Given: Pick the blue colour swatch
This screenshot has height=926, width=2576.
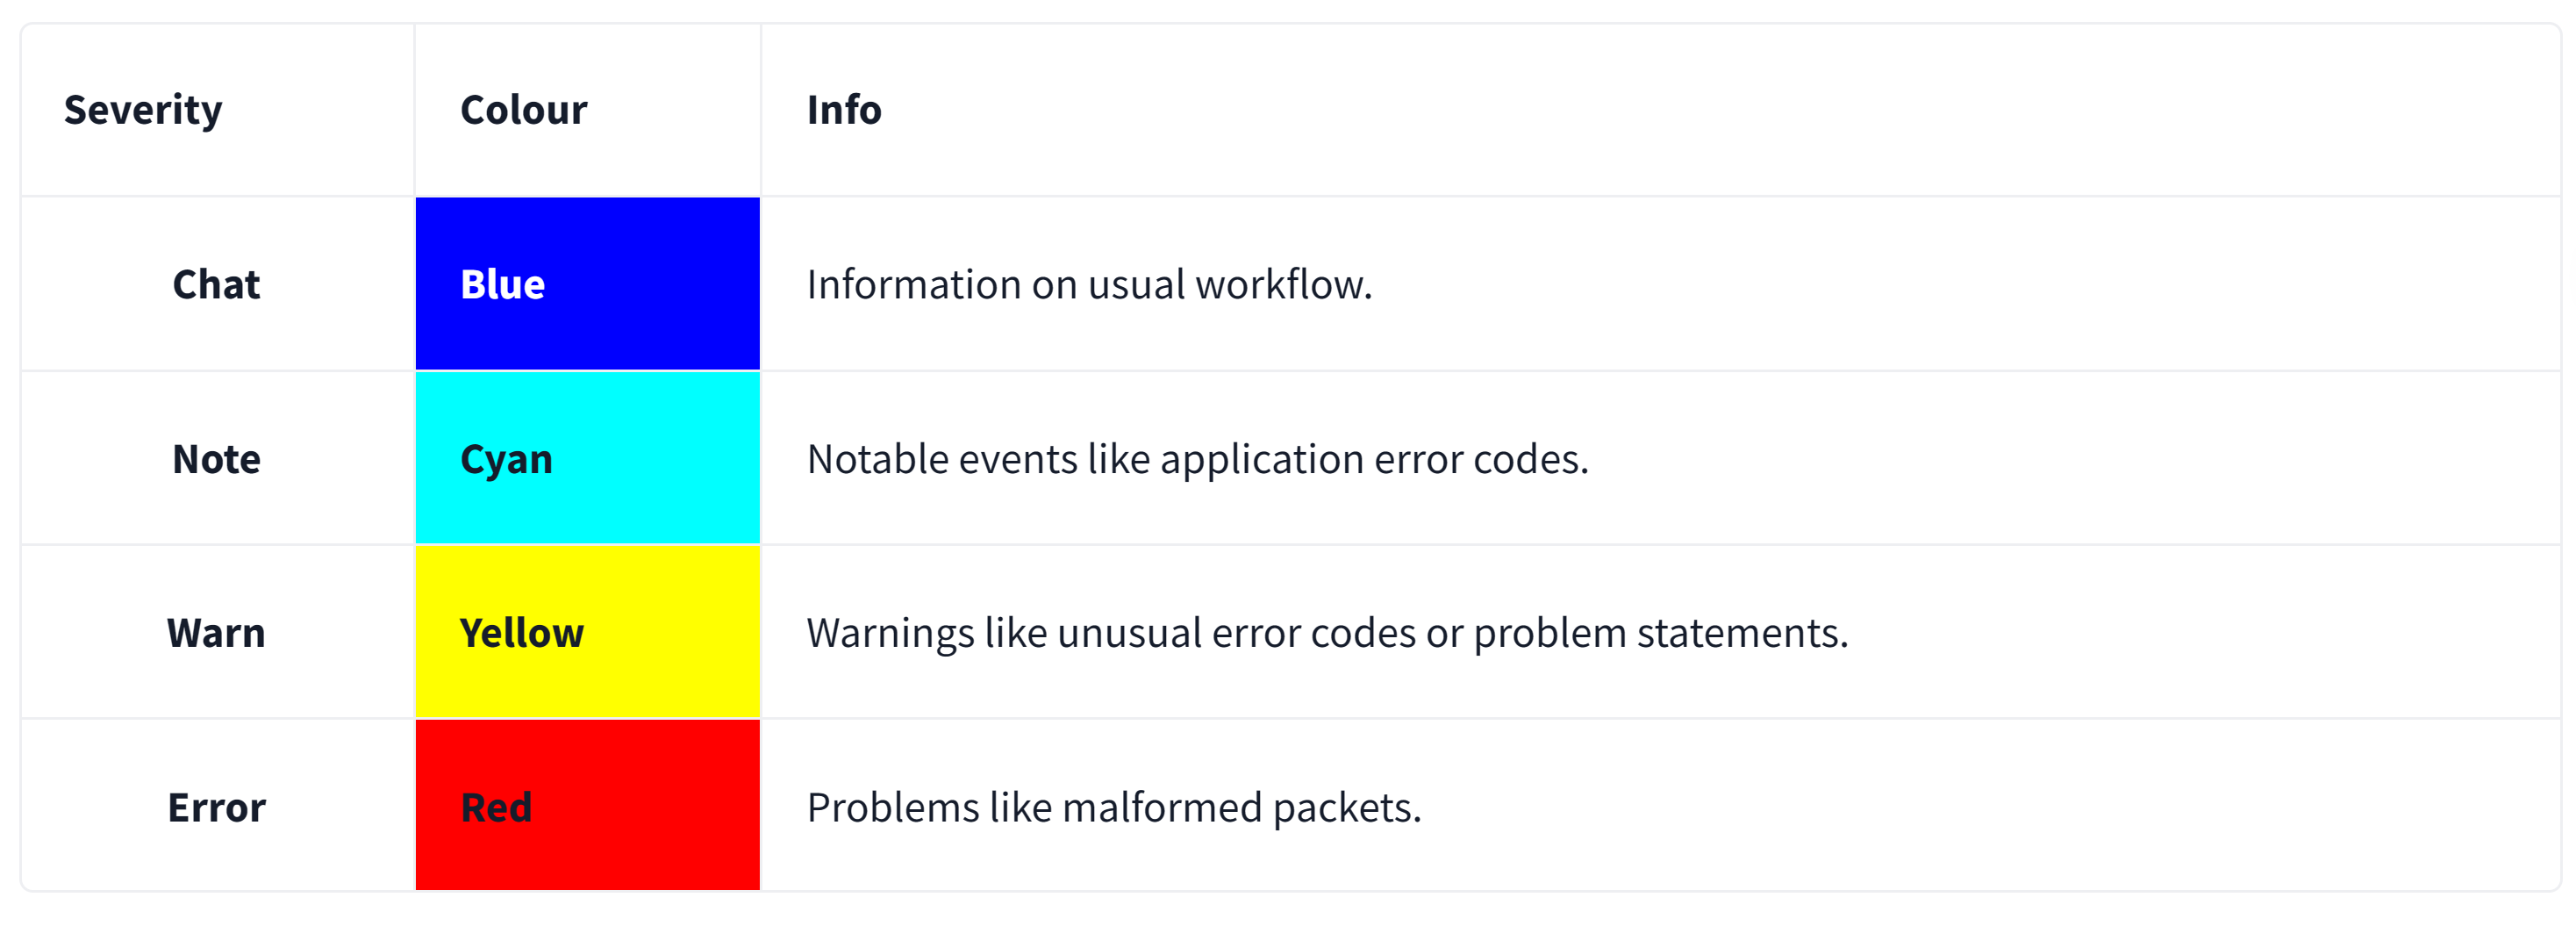Looking at the screenshot, I should click(588, 284).
